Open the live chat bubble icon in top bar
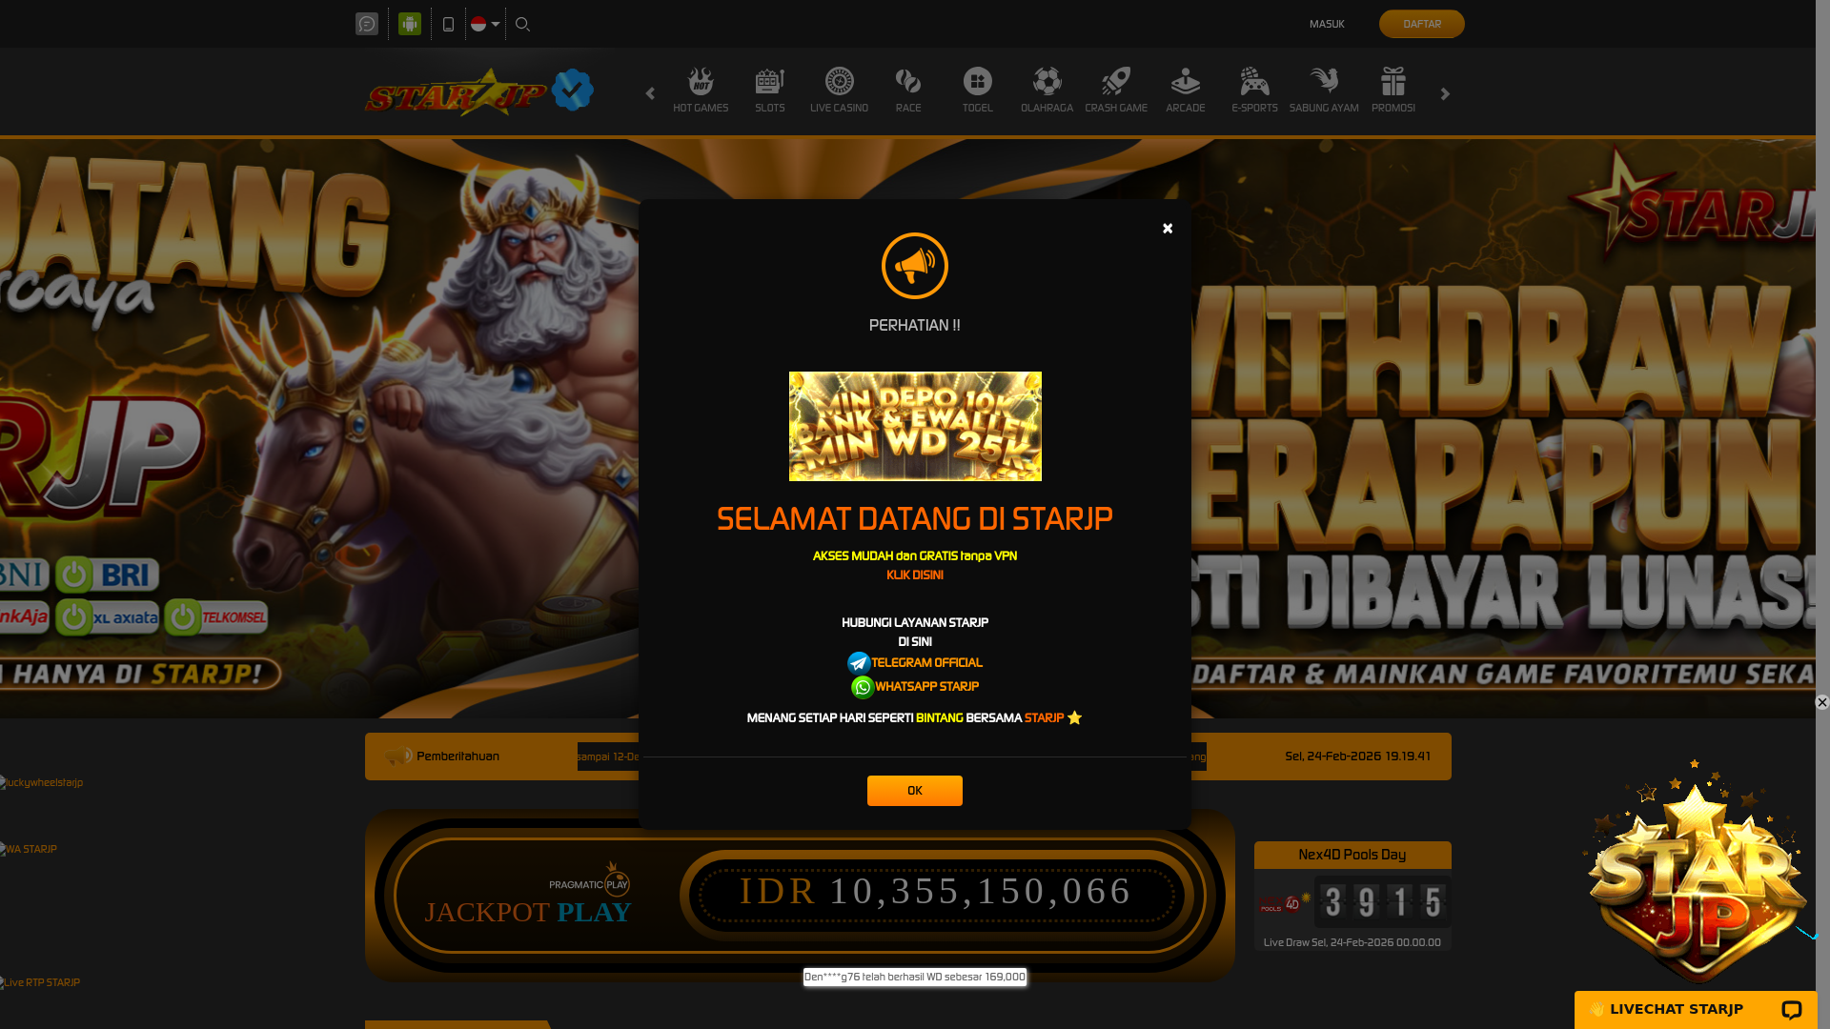 pos(367,24)
